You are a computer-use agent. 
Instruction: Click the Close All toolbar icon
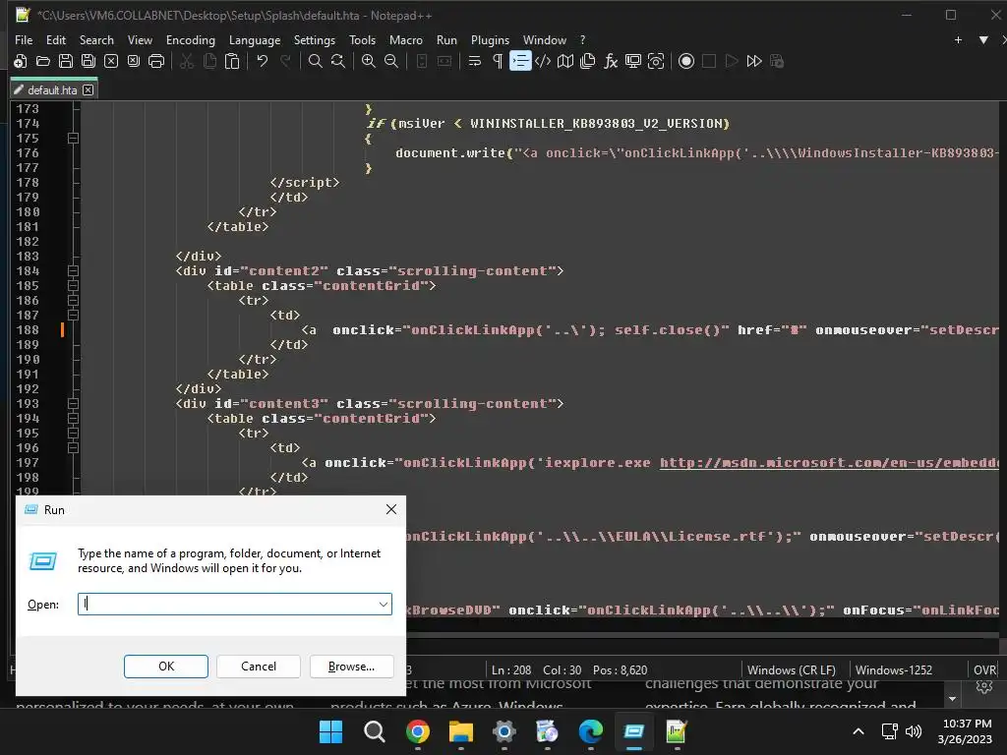(134, 62)
